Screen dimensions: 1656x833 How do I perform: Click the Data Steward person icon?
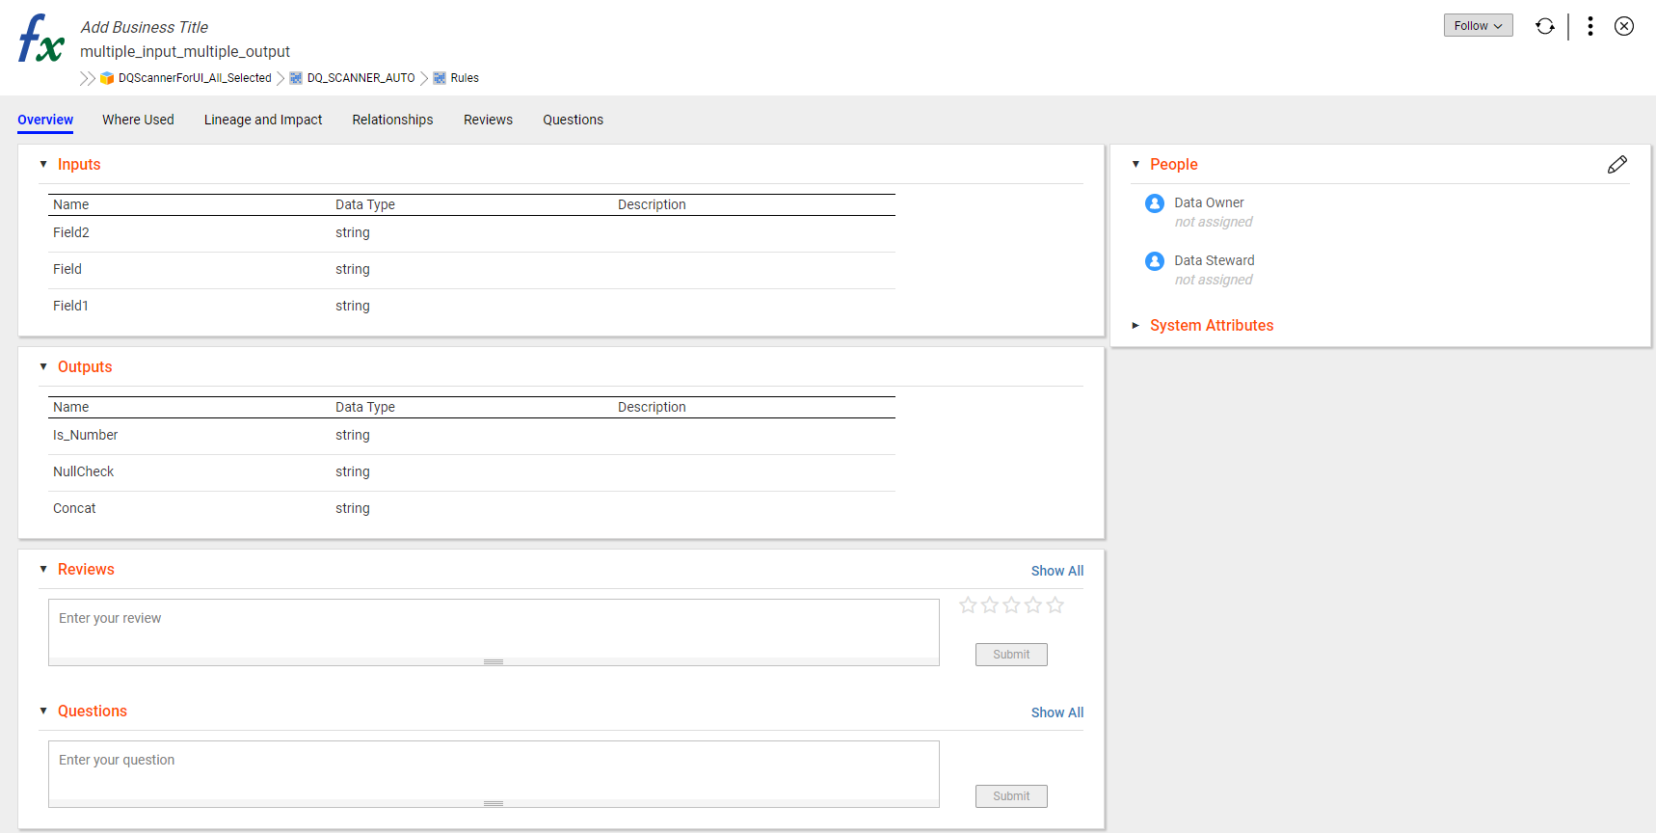tap(1155, 261)
